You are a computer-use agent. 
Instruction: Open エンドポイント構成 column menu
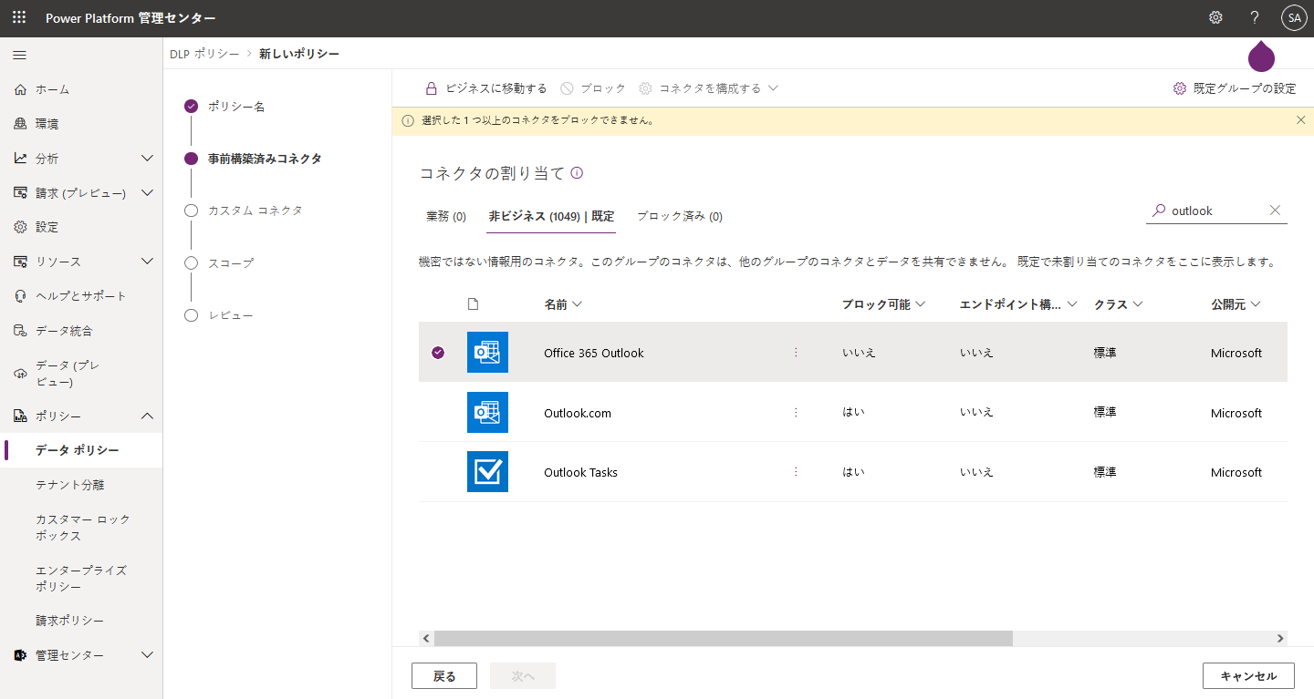tap(1018, 304)
